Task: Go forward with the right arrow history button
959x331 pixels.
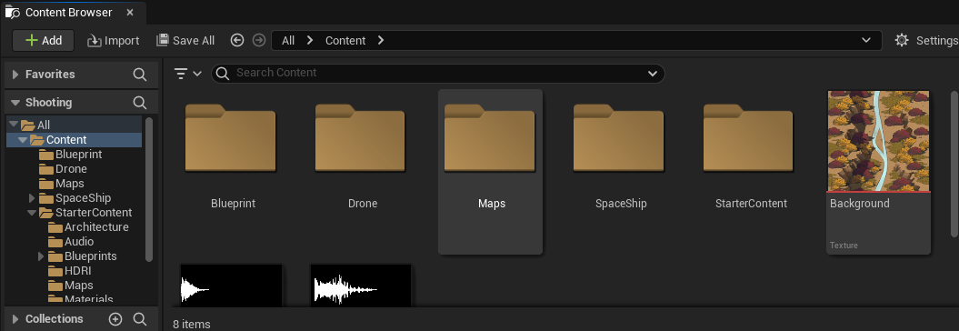Action: point(259,40)
